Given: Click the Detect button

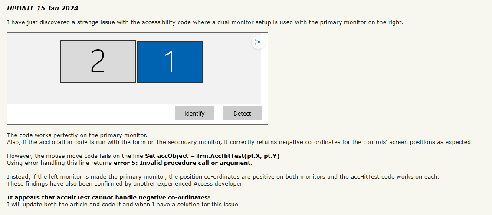Looking at the screenshot, I should pos(242,113).
